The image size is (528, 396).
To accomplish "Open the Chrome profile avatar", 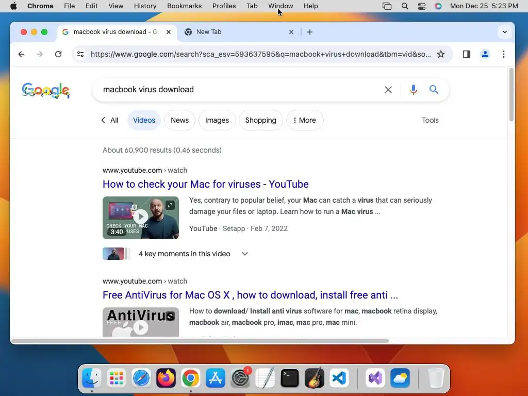I will [485, 54].
